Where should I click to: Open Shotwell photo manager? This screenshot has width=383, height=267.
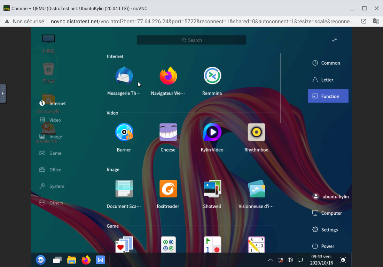[x=212, y=194]
